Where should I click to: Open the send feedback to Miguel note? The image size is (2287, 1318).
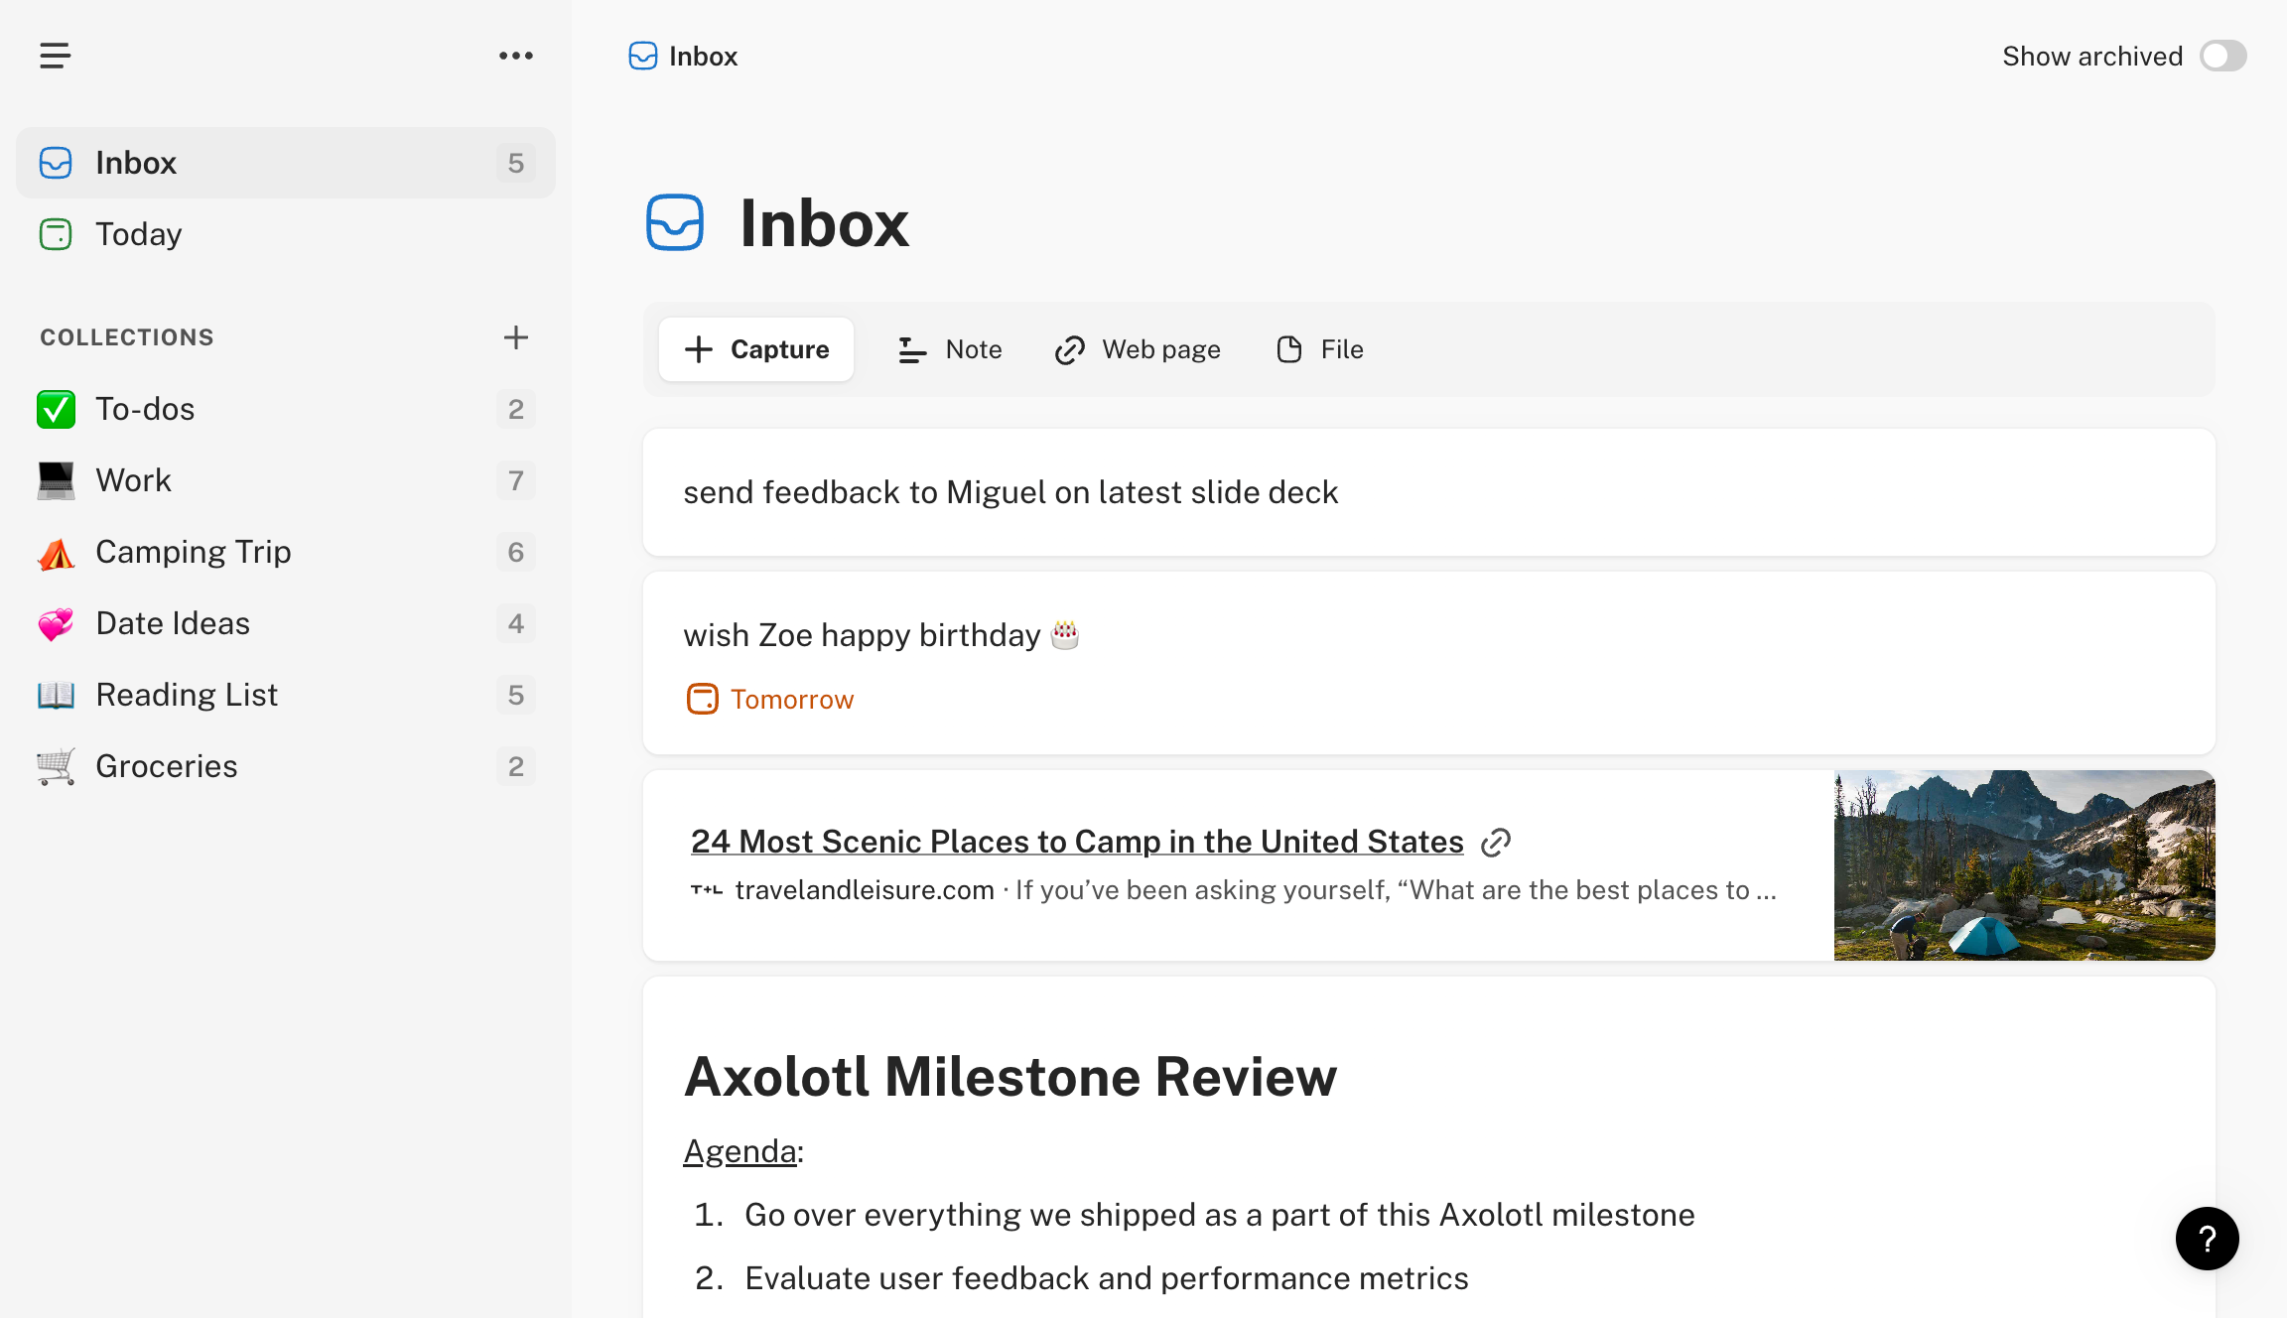1010,492
